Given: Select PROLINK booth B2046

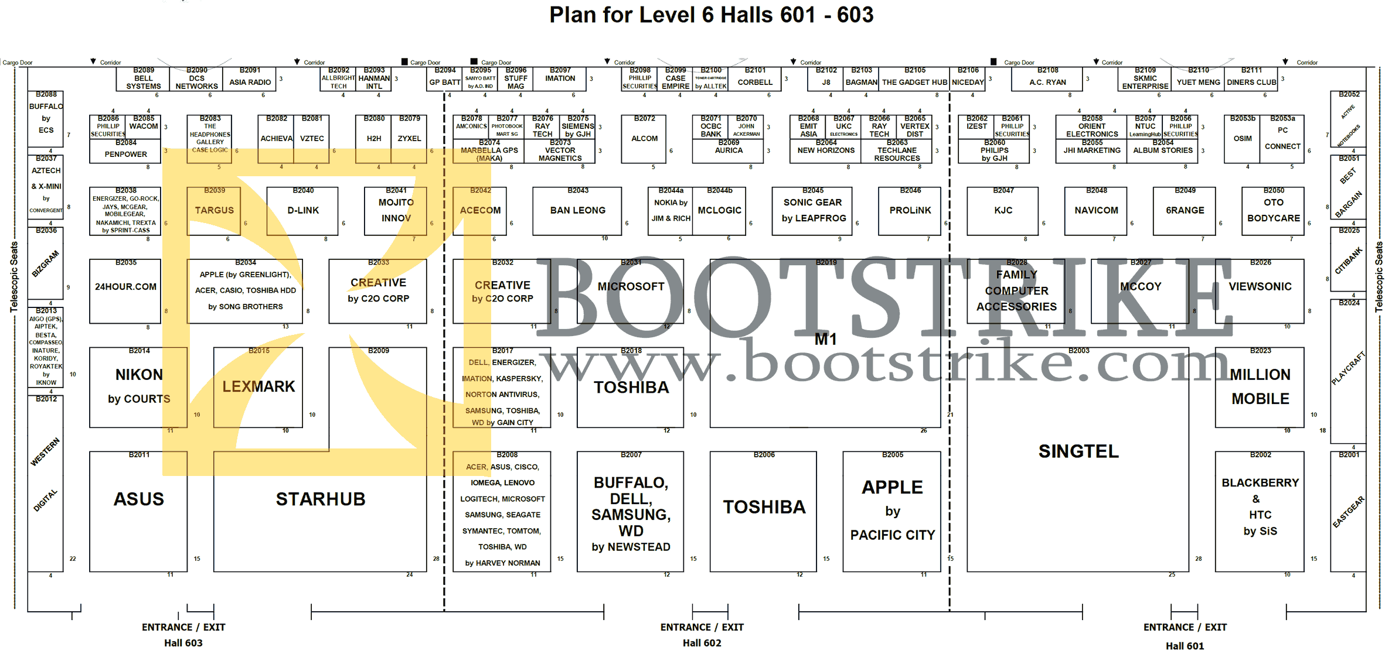Looking at the screenshot, I should pyautogui.click(x=910, y=211).
